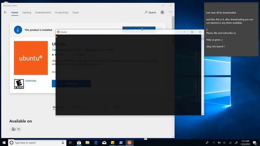Click the Ubuntu icon in the terminal title bar
The height and width of the screenshot is (146, 260).
(x=58, y=32)
